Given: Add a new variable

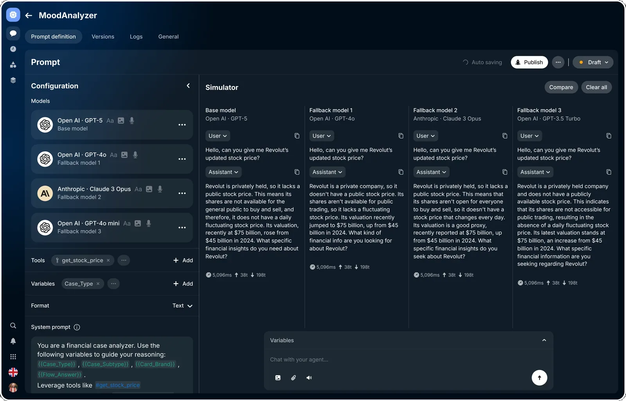Looking at the screenshot, I should pyautogui.click(x=183, y=284).
